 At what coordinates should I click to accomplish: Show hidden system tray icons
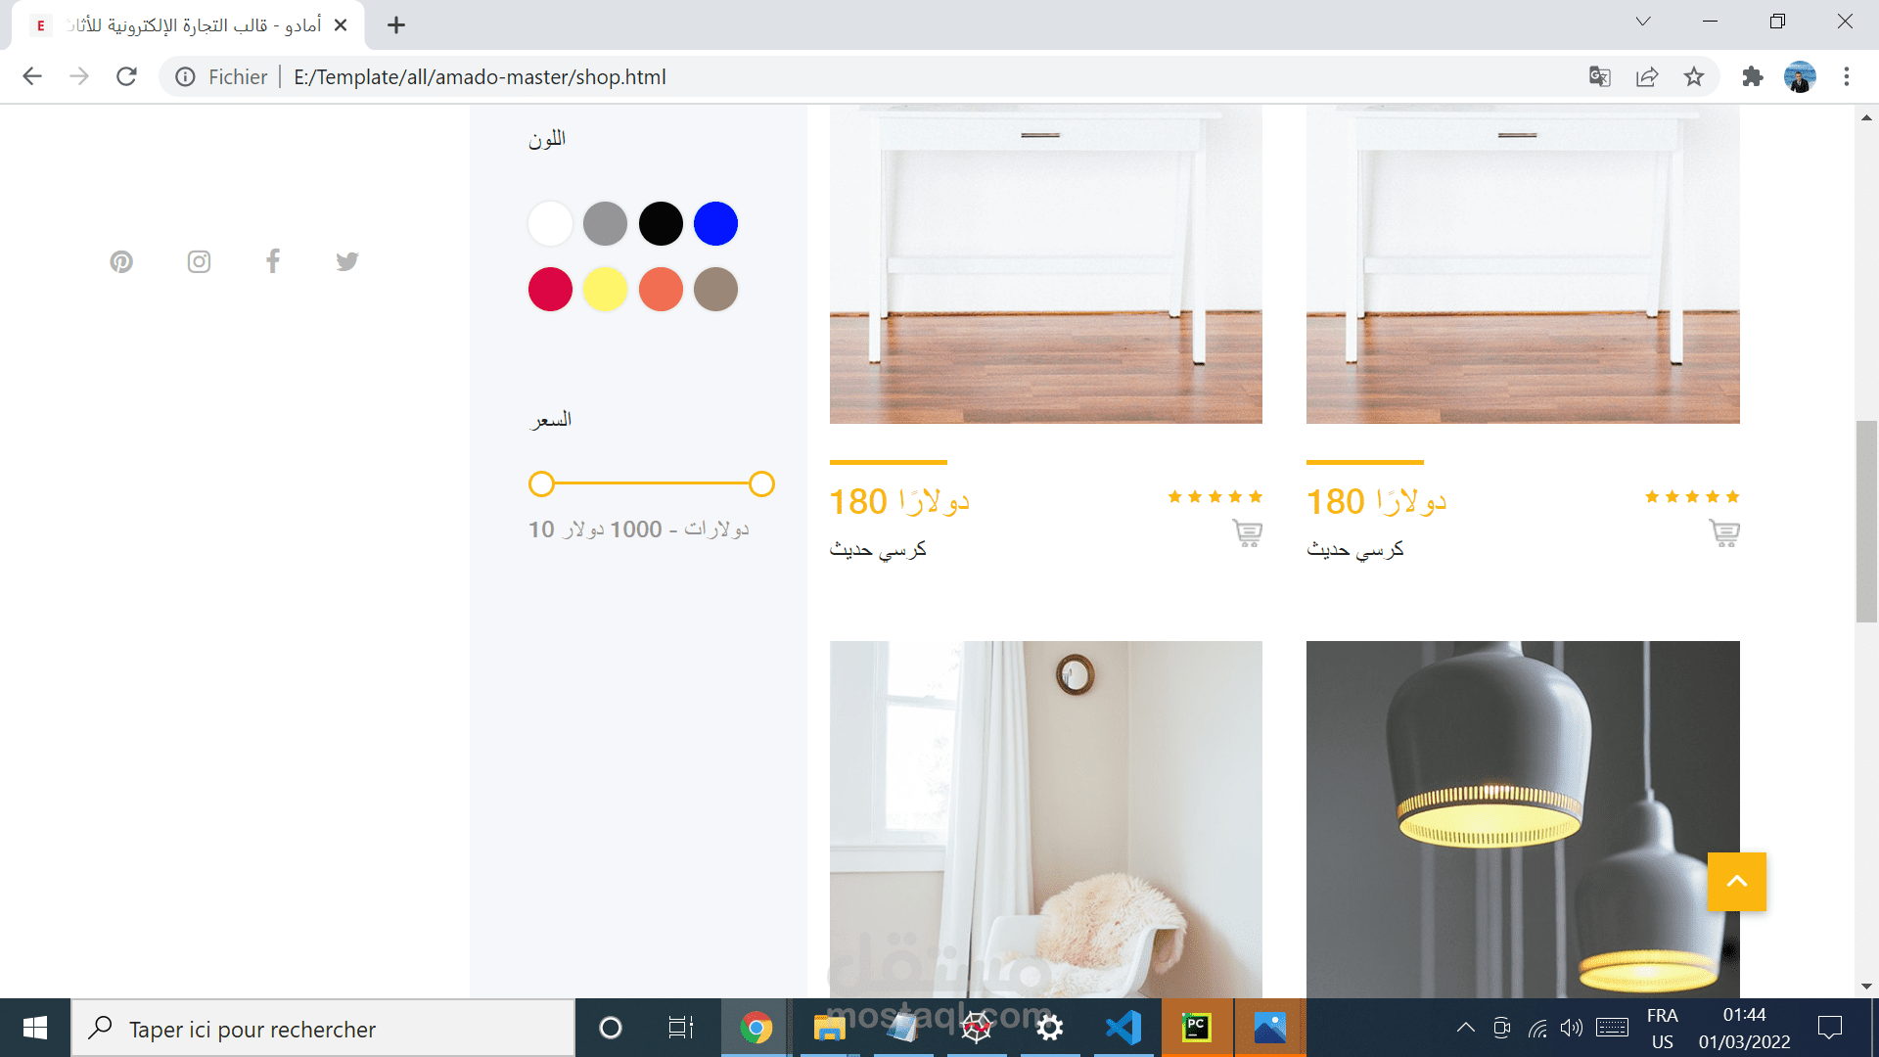click(x=1465, y=1028)
